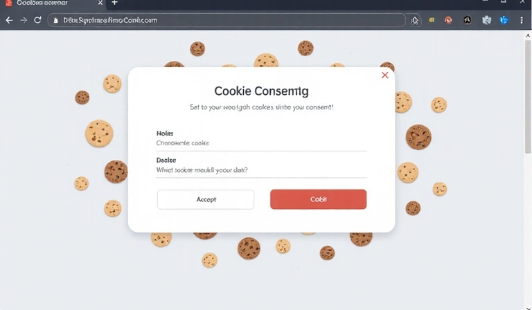
Task: Close the current browser tab
Action: click(x=100, y=3)
